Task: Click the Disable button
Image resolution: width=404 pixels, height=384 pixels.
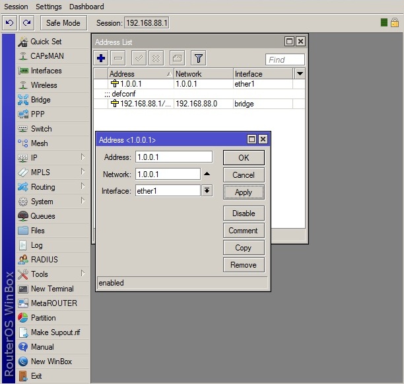Action: [x=244, y=213]
